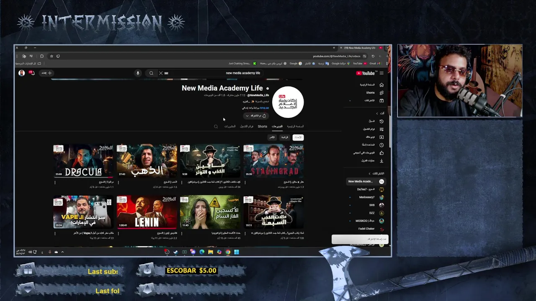Viewport: 536px width, 301px height.
Task: Open Subscriptions feed in sidebar
Action: tap(373, 101)
